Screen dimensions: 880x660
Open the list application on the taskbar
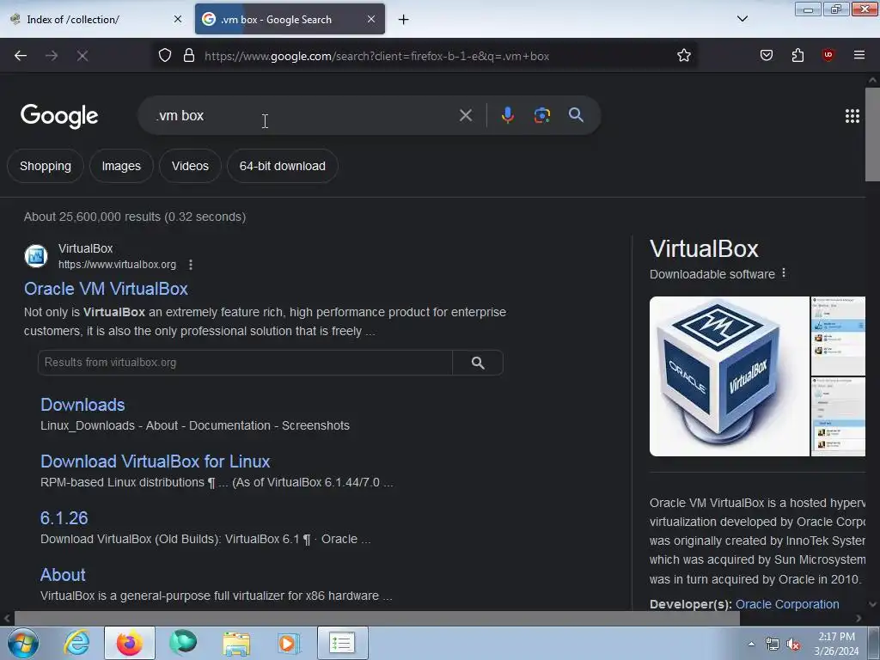(x=342, y=643)
